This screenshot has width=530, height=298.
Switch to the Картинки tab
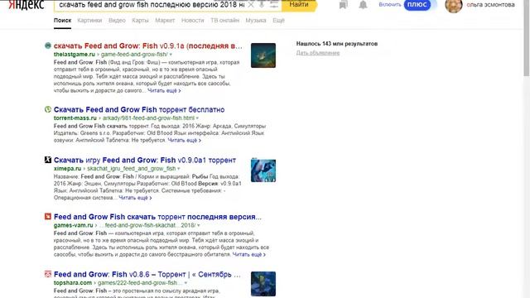tap(89, 20)
